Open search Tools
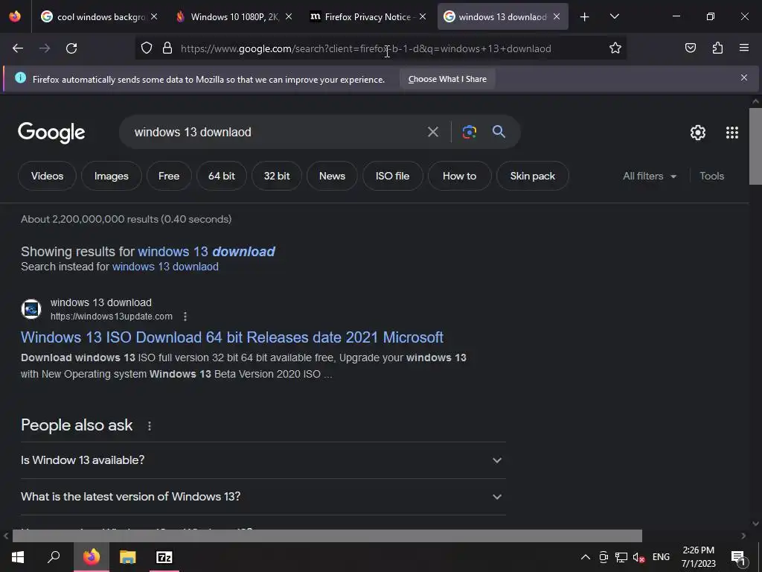This screenshot has height=572, width=762. tap(711, 176)
